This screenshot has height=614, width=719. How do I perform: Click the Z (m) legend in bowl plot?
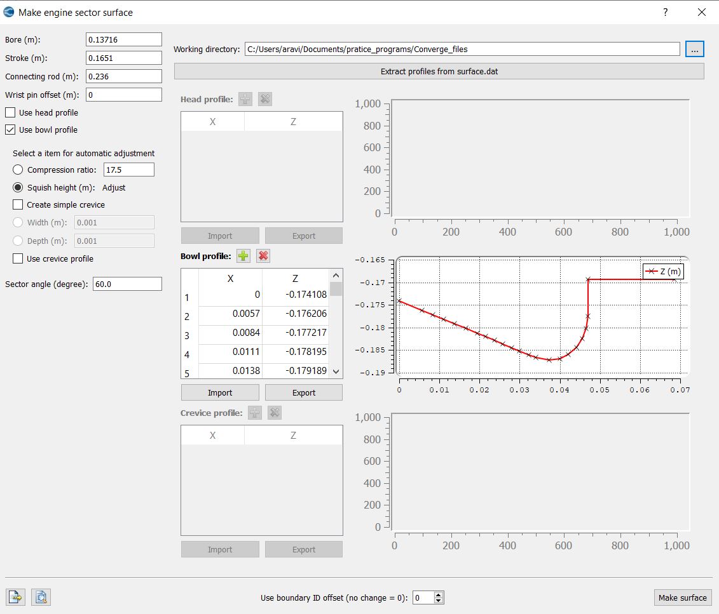[663, 272]
